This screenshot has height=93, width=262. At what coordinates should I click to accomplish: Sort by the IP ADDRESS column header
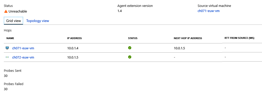75,38
